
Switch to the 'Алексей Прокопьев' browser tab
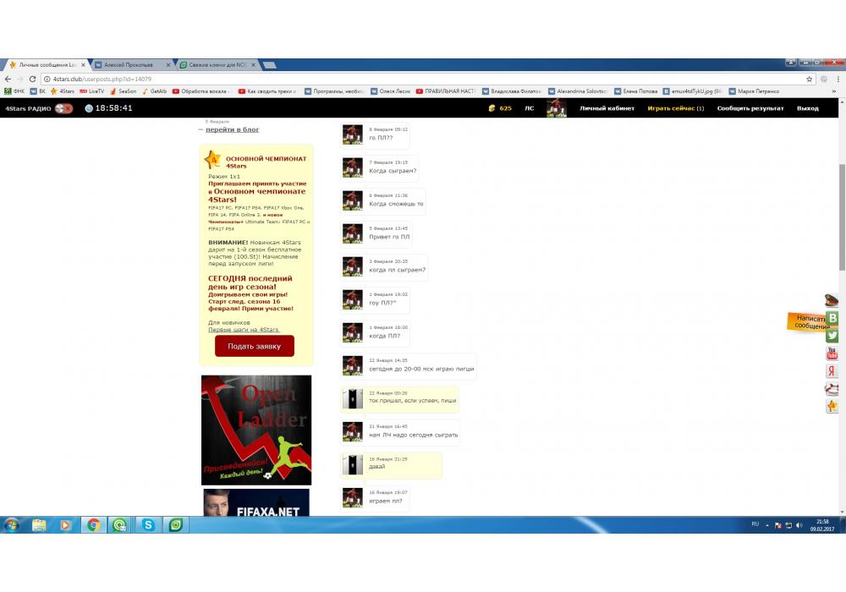[129, 64]
